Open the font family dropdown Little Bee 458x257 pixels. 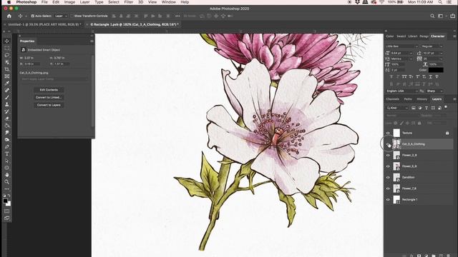click(401, 46)
